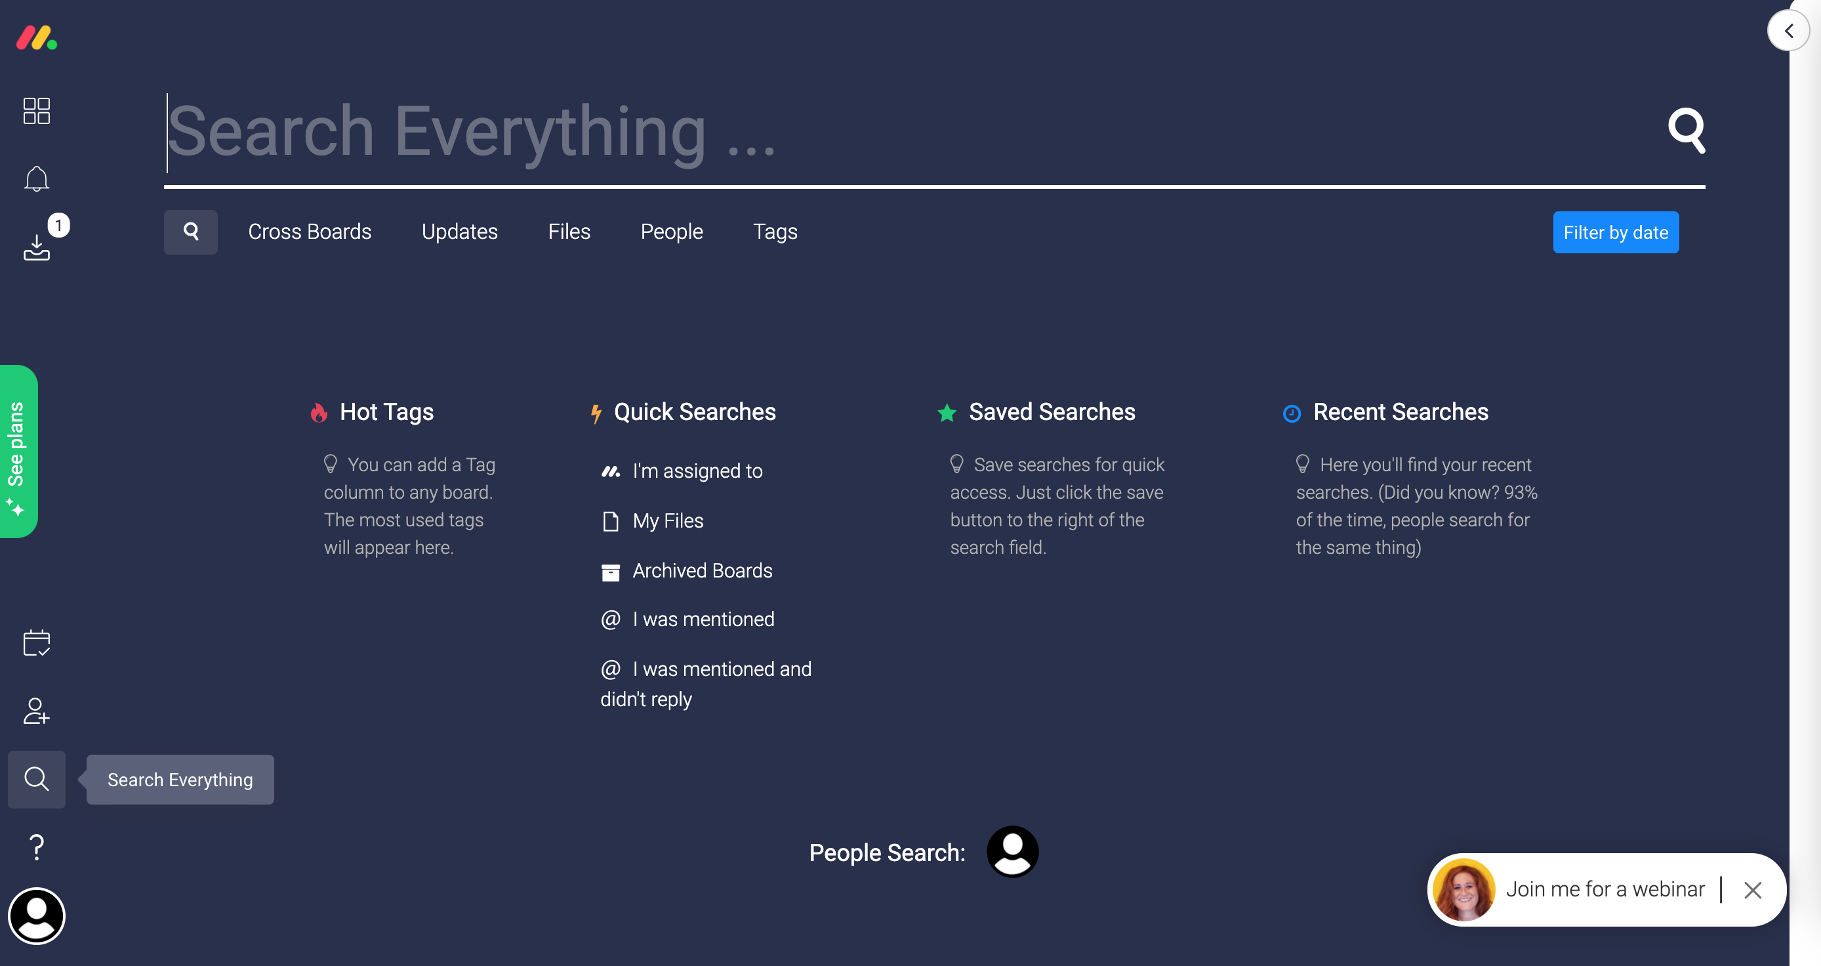Click the monday.com logo
This screenshot has width=1821, height=966.
tap(36, 37)
